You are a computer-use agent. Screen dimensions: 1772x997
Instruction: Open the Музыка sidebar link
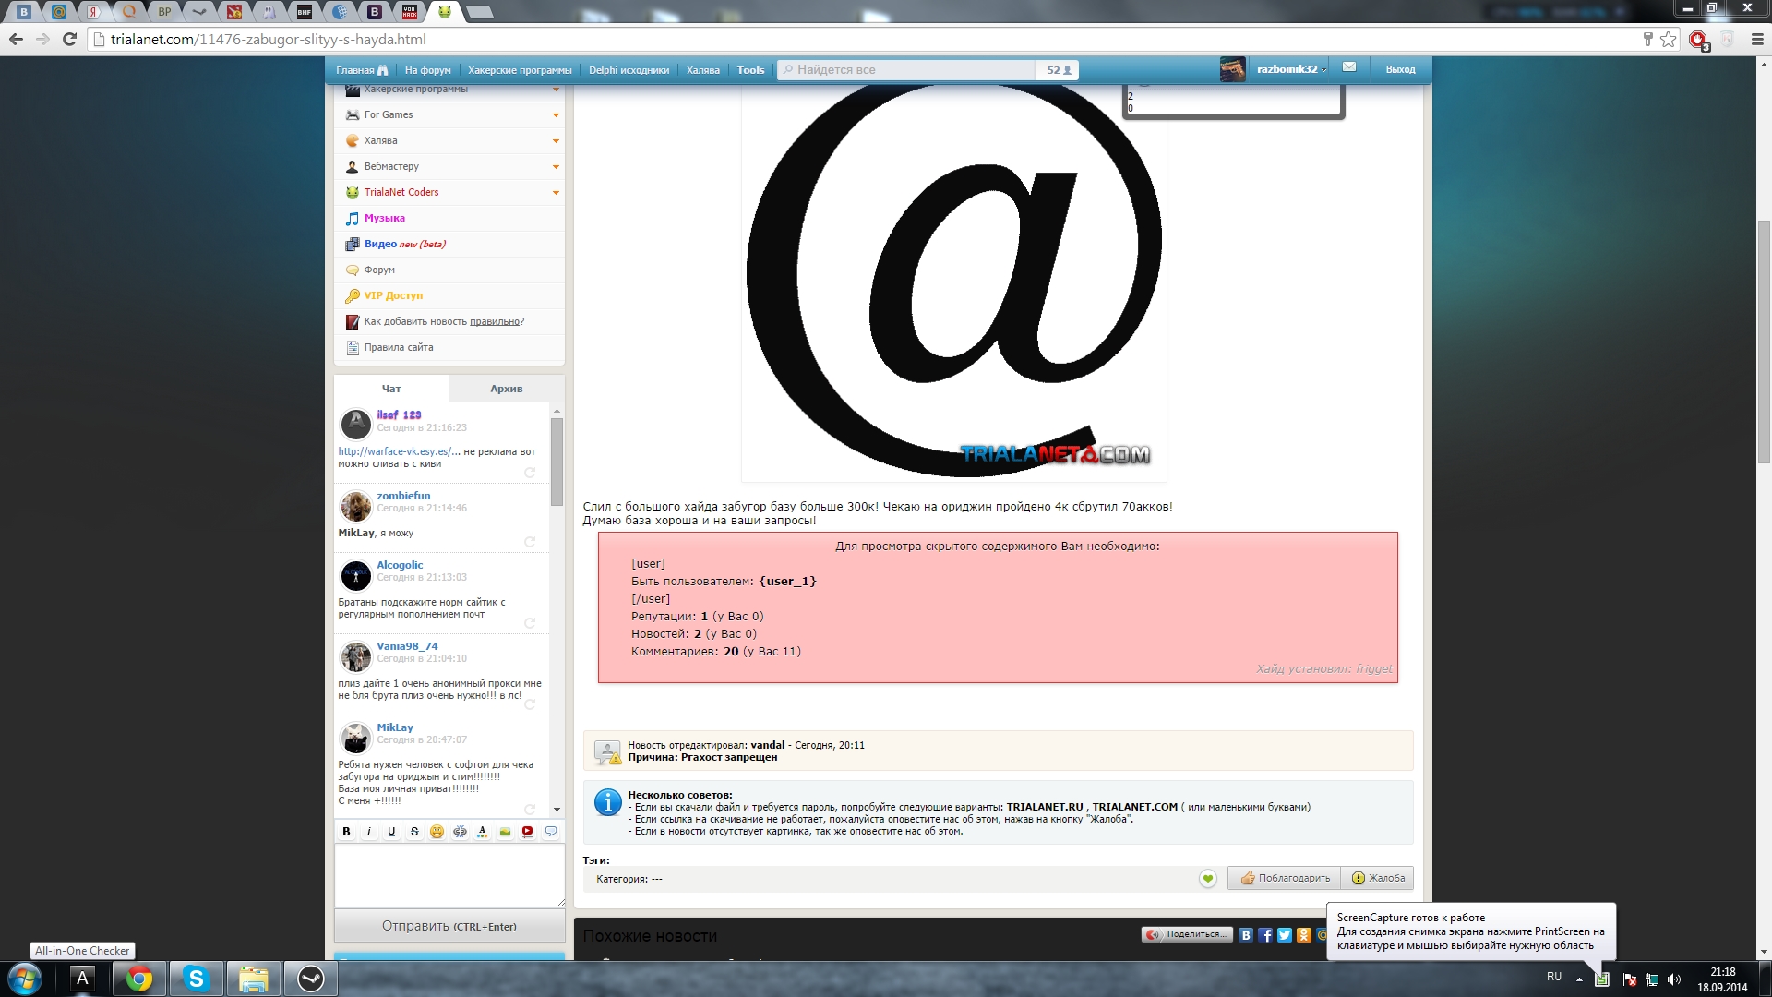(385, 218)
